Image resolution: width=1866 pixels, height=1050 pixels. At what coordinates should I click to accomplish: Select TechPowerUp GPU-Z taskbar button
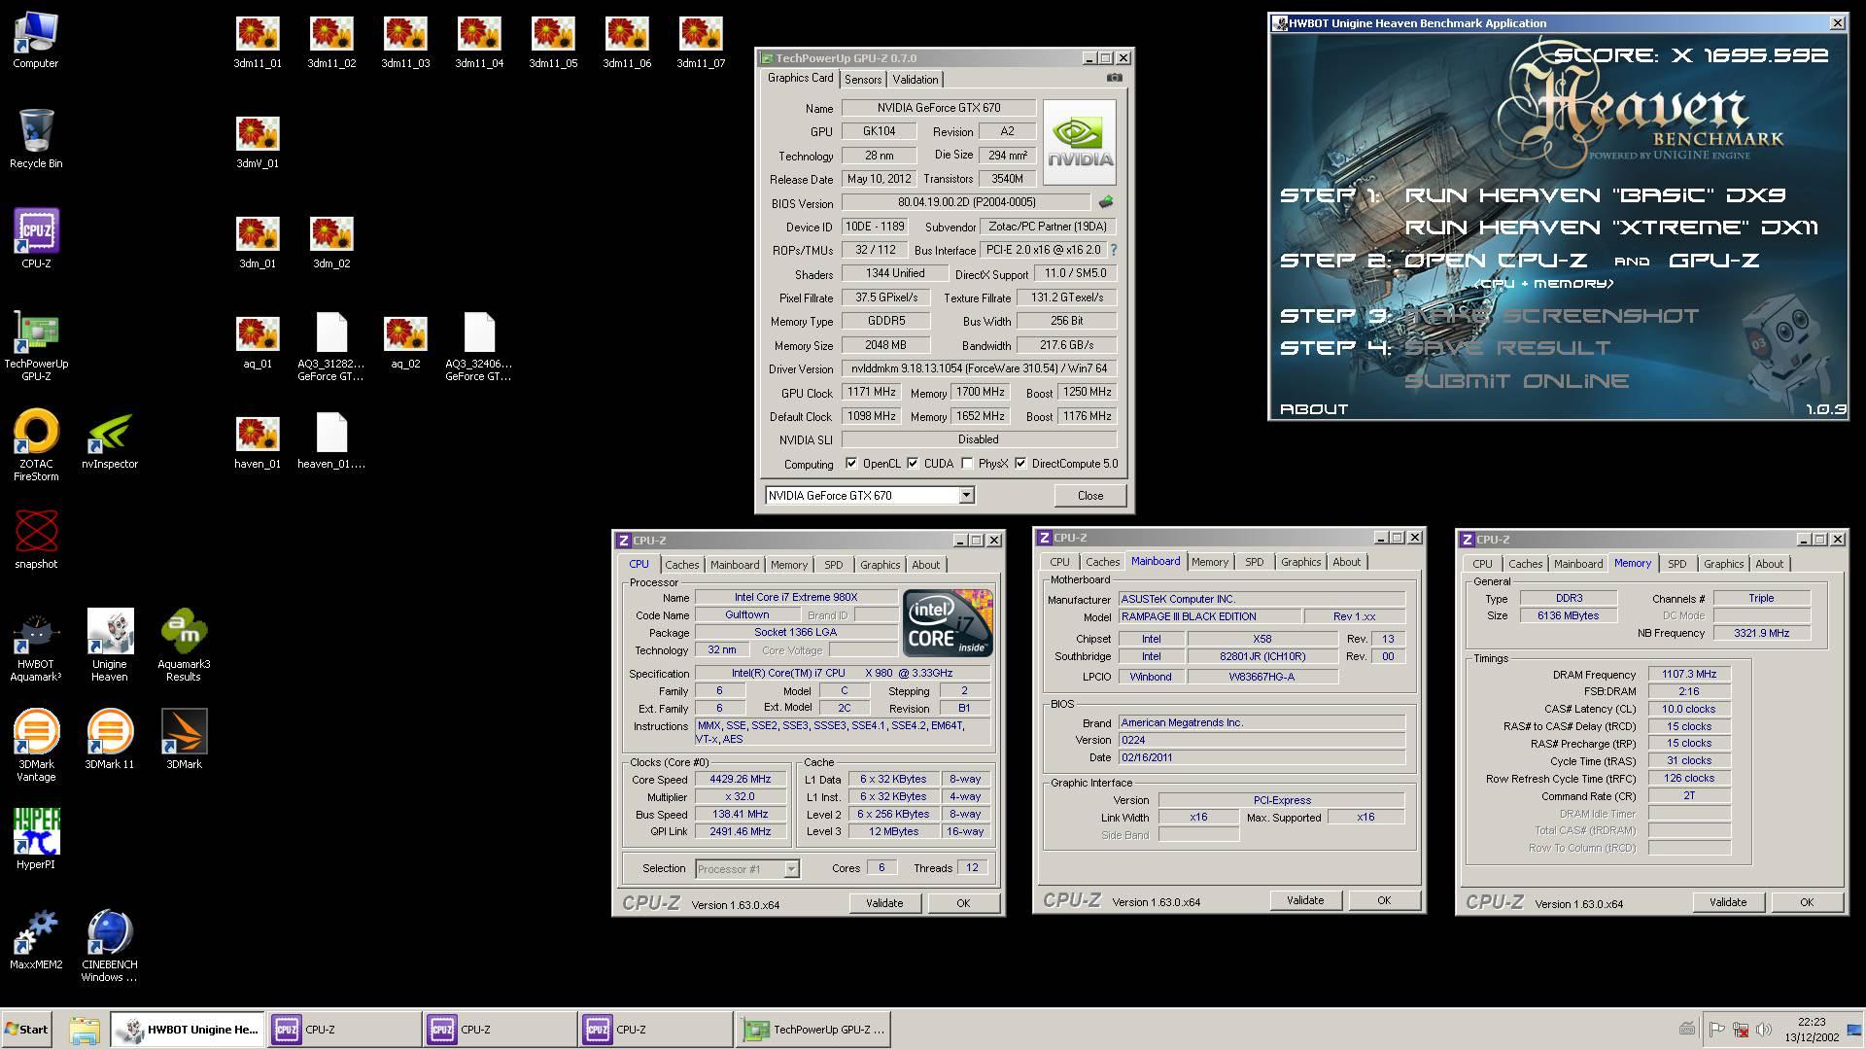[x=813, y=1030]
